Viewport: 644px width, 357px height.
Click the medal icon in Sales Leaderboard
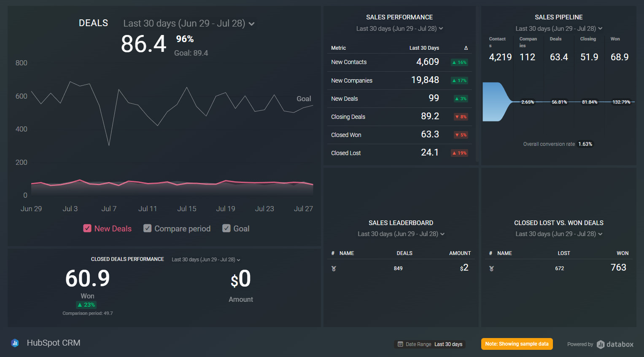(x=334, y=268)
